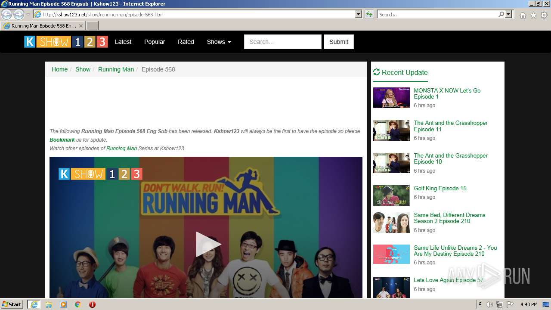Open The Ant and the Grasshopper Episode 10
The width and height of the screenshot is (551, 310).
click(451, 158)
